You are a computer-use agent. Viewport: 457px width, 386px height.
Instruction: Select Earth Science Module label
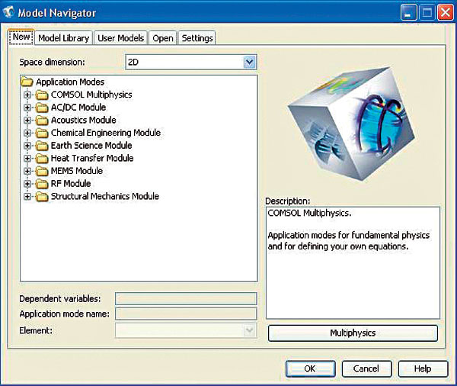point(91,146)
